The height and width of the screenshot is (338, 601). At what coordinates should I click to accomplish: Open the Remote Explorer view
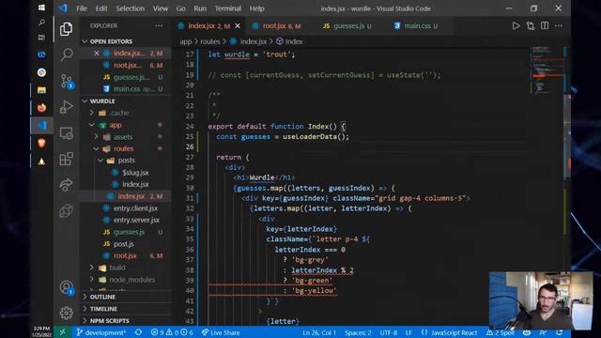coord(66,133)
